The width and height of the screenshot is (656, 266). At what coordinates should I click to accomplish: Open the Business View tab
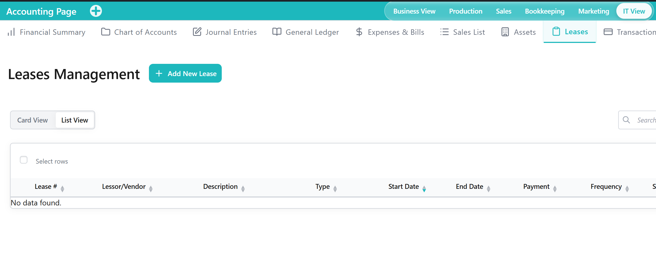(x=414, y=11)
